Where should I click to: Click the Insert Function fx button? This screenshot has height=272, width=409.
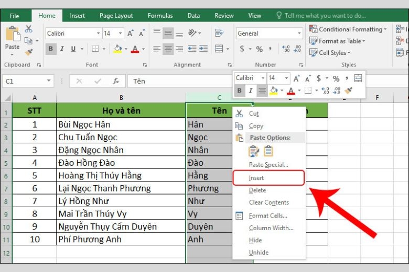116,81
